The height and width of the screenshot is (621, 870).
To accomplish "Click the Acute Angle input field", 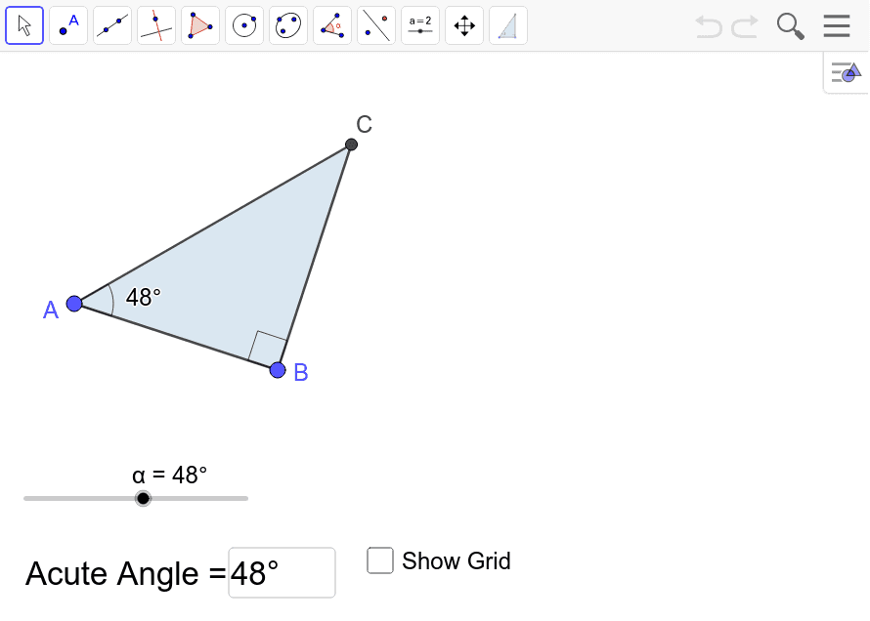I will coord(282,573).
